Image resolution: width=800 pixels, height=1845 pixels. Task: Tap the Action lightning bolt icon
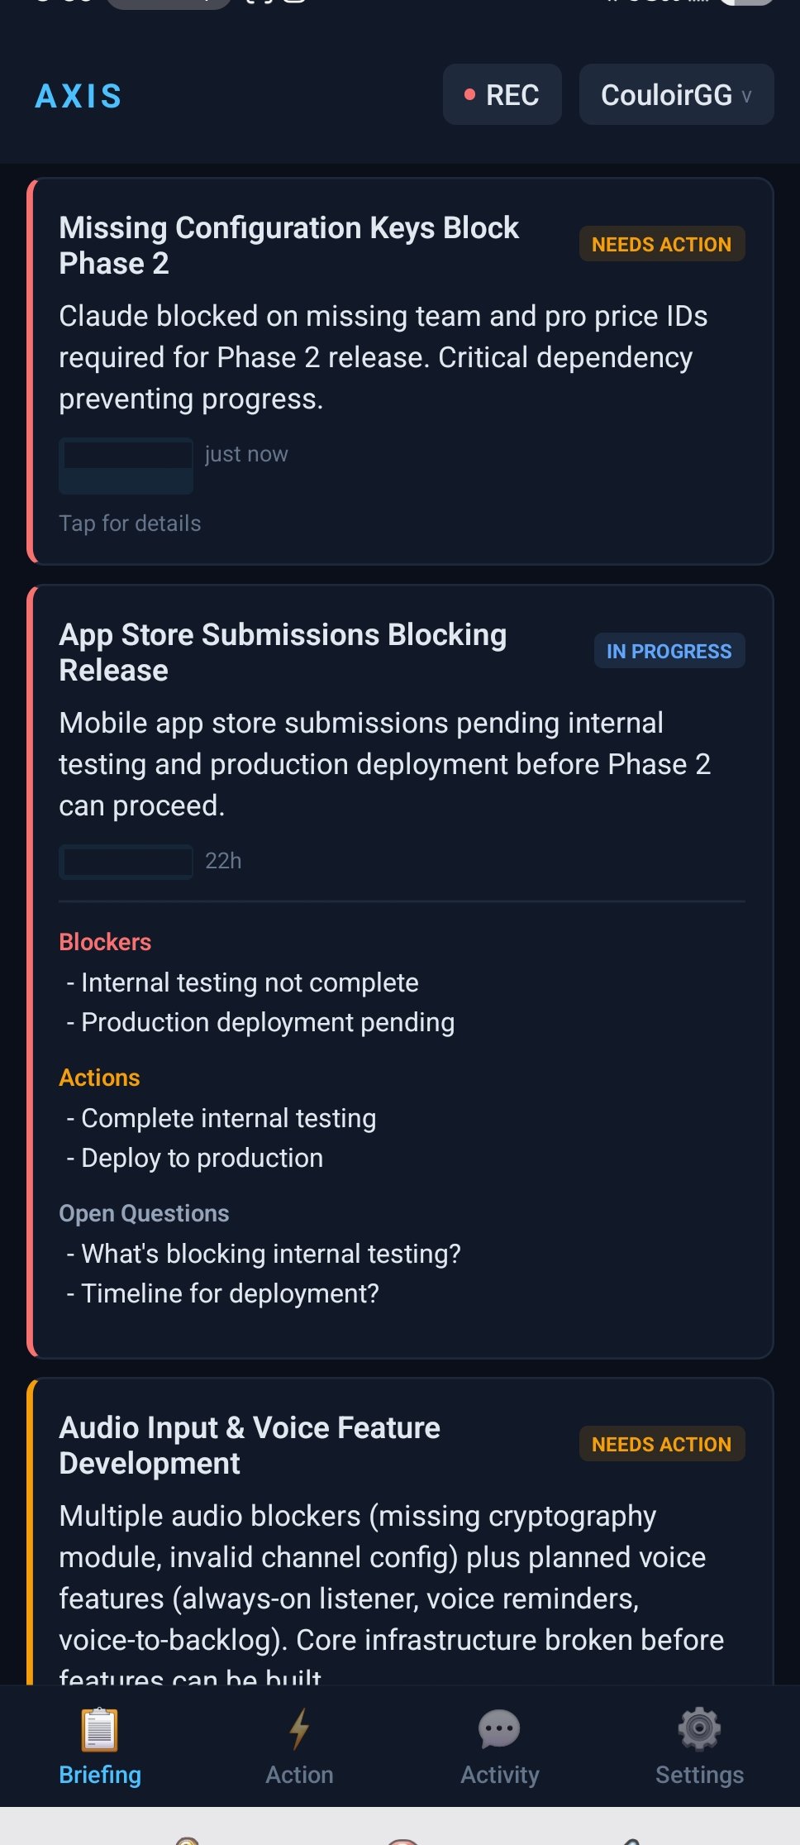tap(299, 1729)
